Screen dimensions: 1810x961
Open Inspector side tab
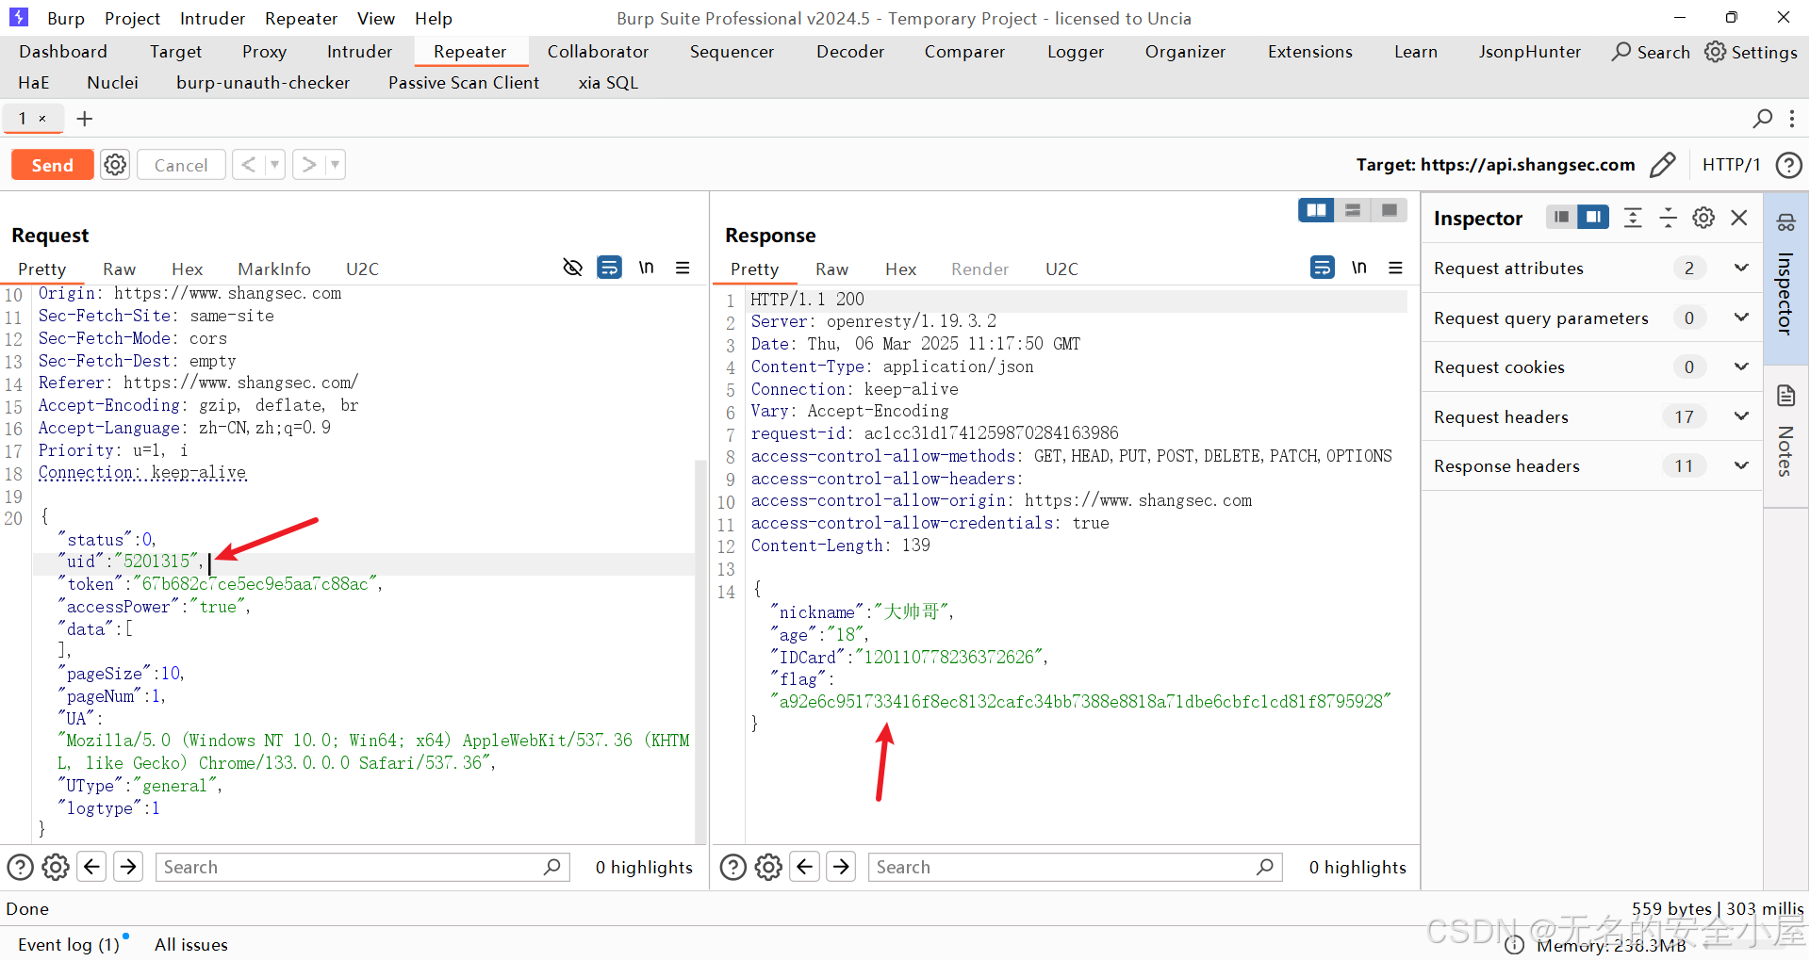(x=1785, y=278)
